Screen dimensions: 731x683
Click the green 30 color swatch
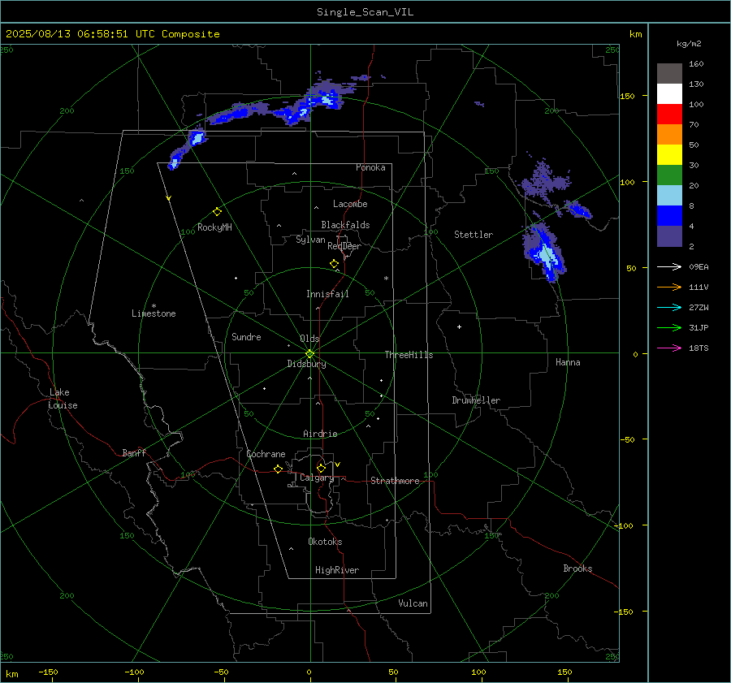[x=669, y=175]
